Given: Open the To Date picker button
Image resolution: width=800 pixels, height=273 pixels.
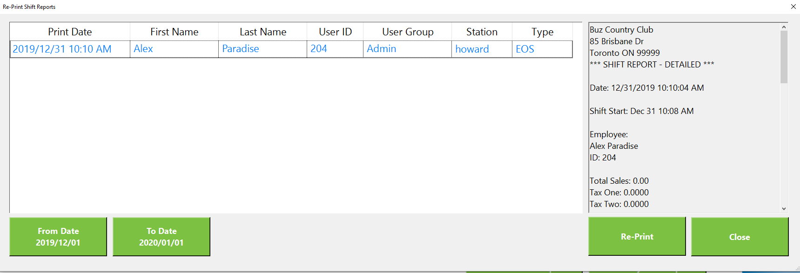Looking at the screenshot, I should click(x=161, y=237).
